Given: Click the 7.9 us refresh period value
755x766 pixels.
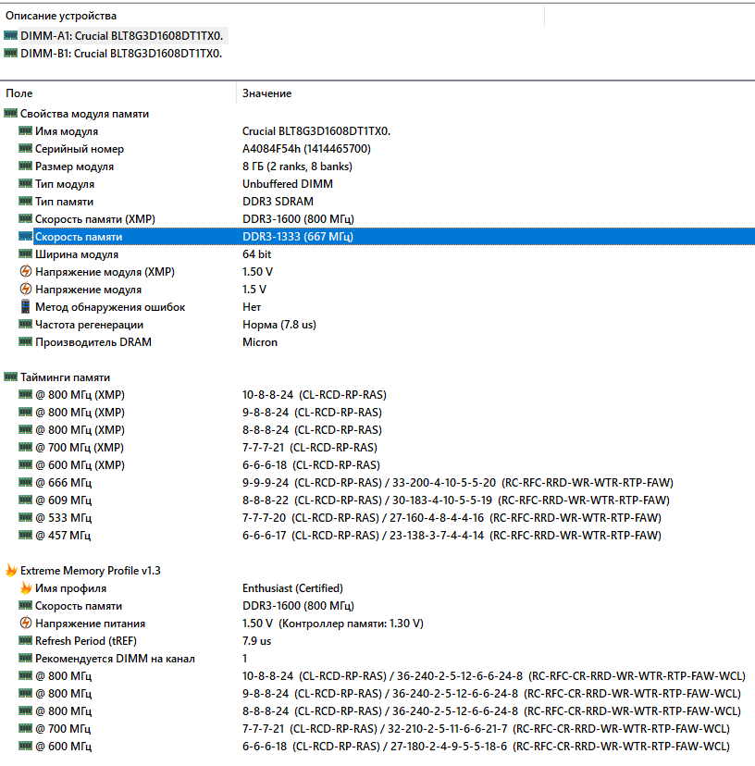Looking at the screenshot, I should point(256,641).
